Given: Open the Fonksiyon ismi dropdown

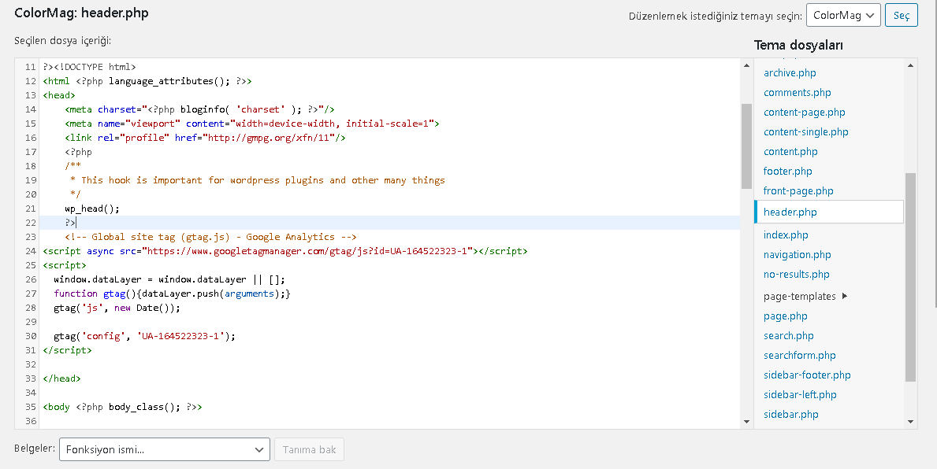Looking at the screenshot, I should pos(164,449).
